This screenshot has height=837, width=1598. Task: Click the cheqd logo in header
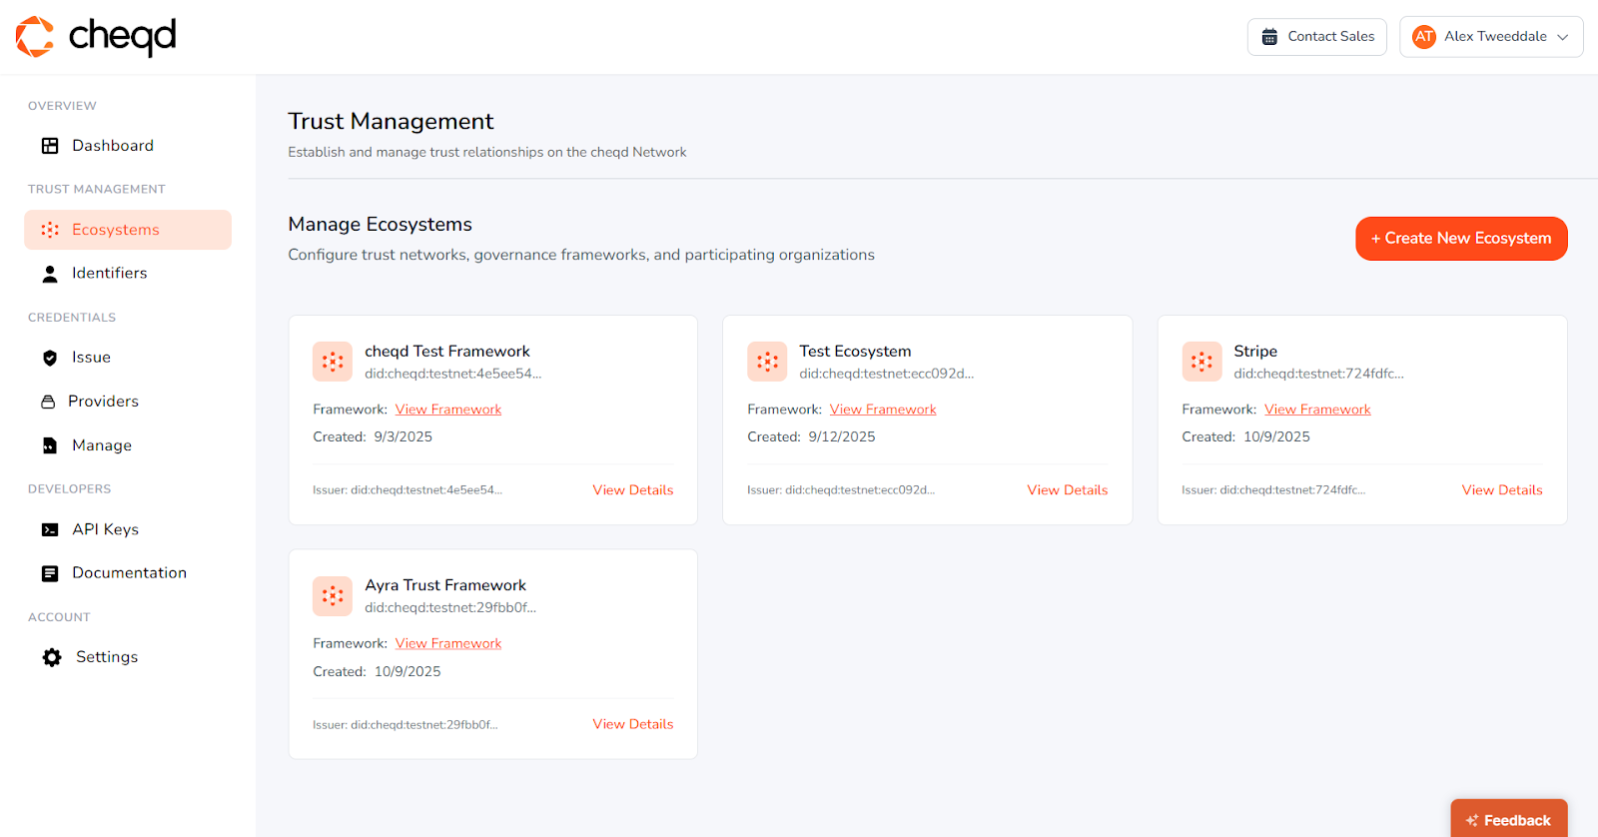click(x=96, y=37)
